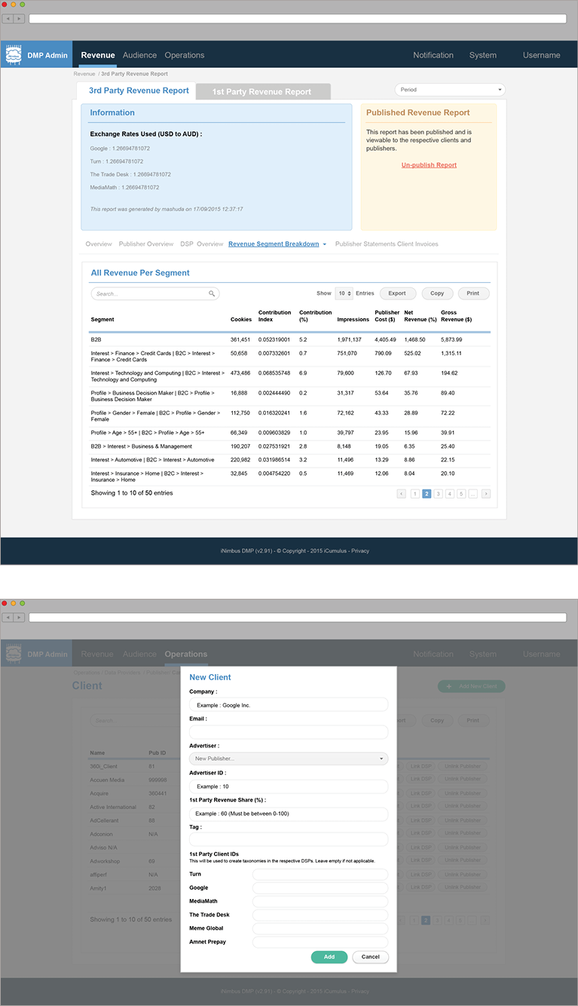
Task: Click the Google client ID field
Action: (x=320, y=888)
